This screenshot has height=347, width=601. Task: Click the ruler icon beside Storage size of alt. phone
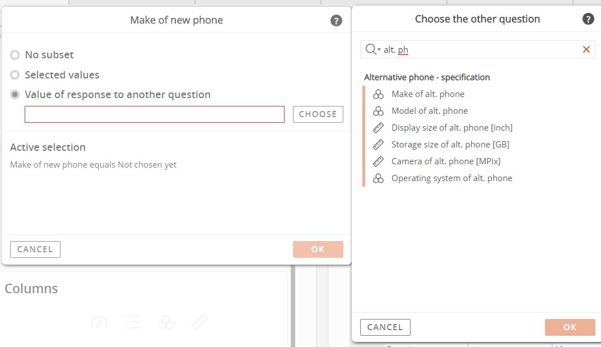(x=378, y=145)
